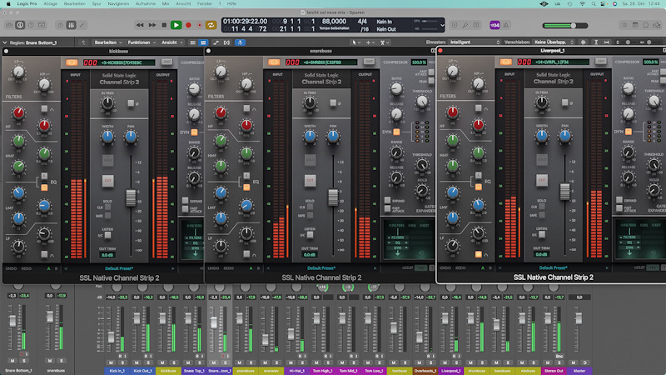Open the list editors icon
The image size is (666, 375).
624,26
